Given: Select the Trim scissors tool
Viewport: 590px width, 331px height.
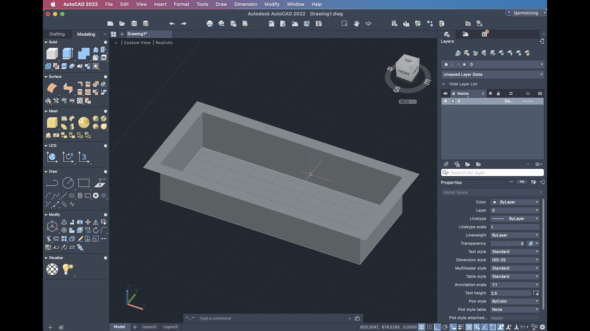Looking at the screenshot, I should (x=48, y=239).
